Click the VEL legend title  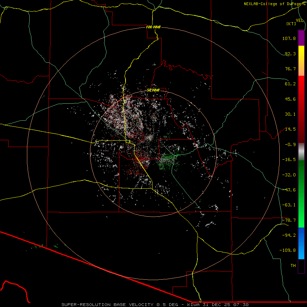pos(300,20)
